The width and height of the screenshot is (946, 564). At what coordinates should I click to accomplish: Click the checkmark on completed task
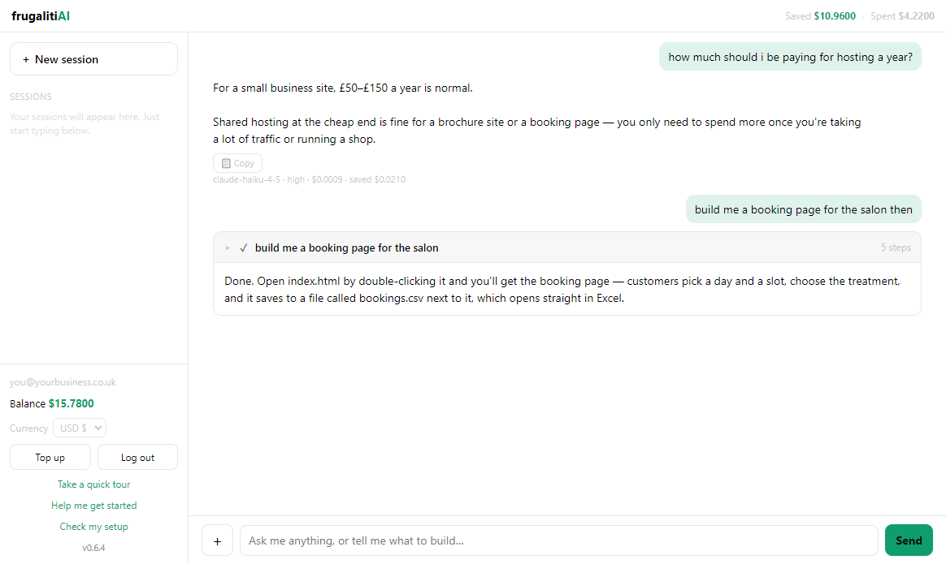[x=244, y=248]
